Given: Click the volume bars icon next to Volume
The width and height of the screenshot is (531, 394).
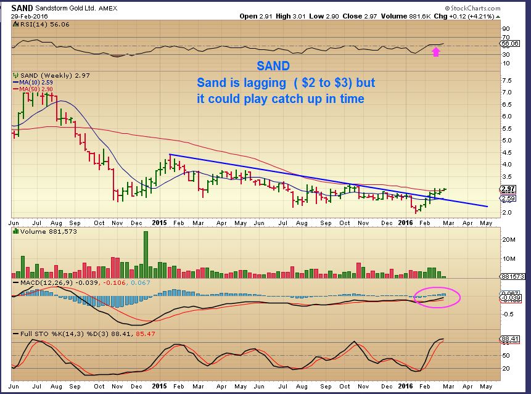Looking at the screenshot, I should pos(15,231).
